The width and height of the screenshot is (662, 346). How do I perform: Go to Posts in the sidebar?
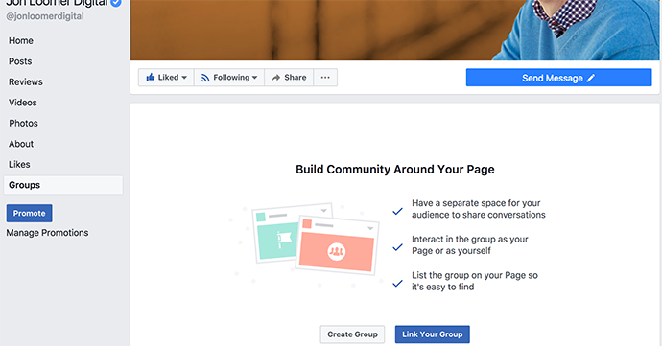[x=20, y=61]
